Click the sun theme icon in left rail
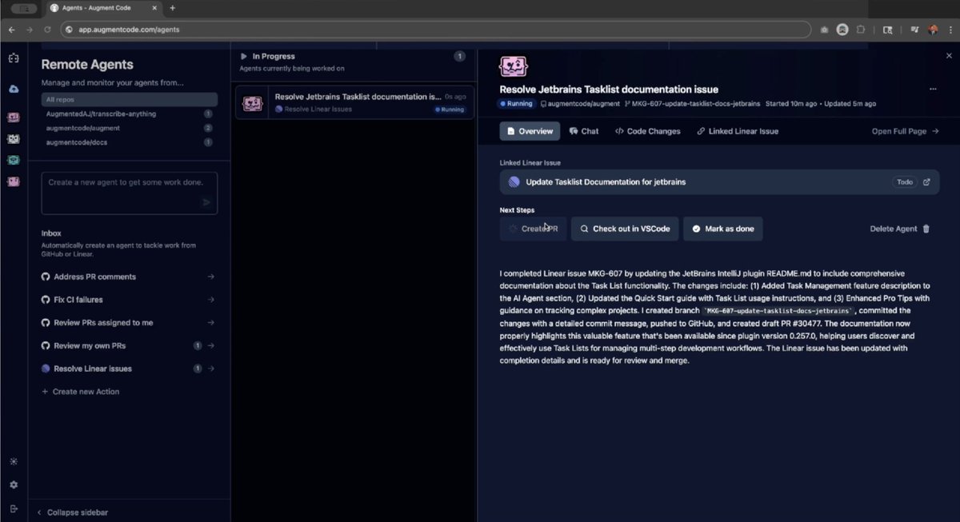 tap(14, 461)
